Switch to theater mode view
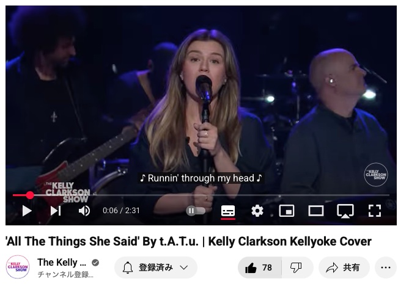The width and height of the screenshot is (398, 284). click(x=316, y=211)
